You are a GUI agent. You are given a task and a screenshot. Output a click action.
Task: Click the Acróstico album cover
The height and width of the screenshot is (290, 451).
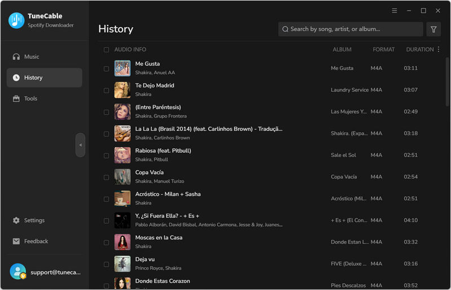click(x=122, y=199)
